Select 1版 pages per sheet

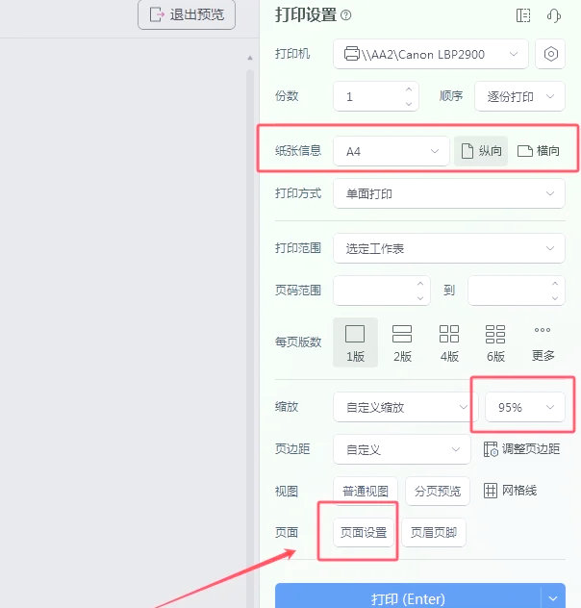[355, 342]
